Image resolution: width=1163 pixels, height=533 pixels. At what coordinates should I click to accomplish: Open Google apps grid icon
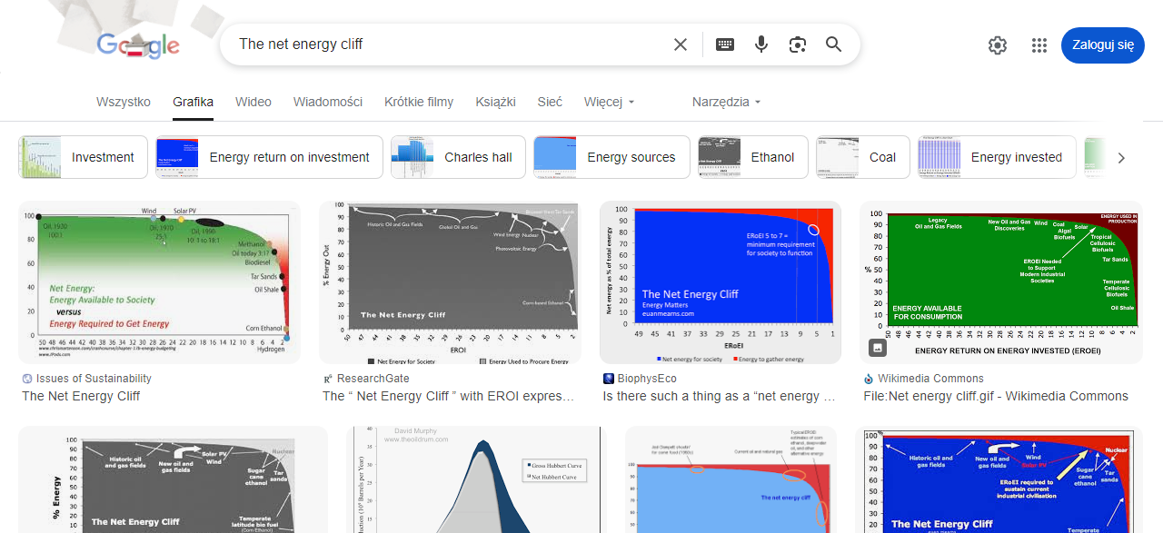1039,45
